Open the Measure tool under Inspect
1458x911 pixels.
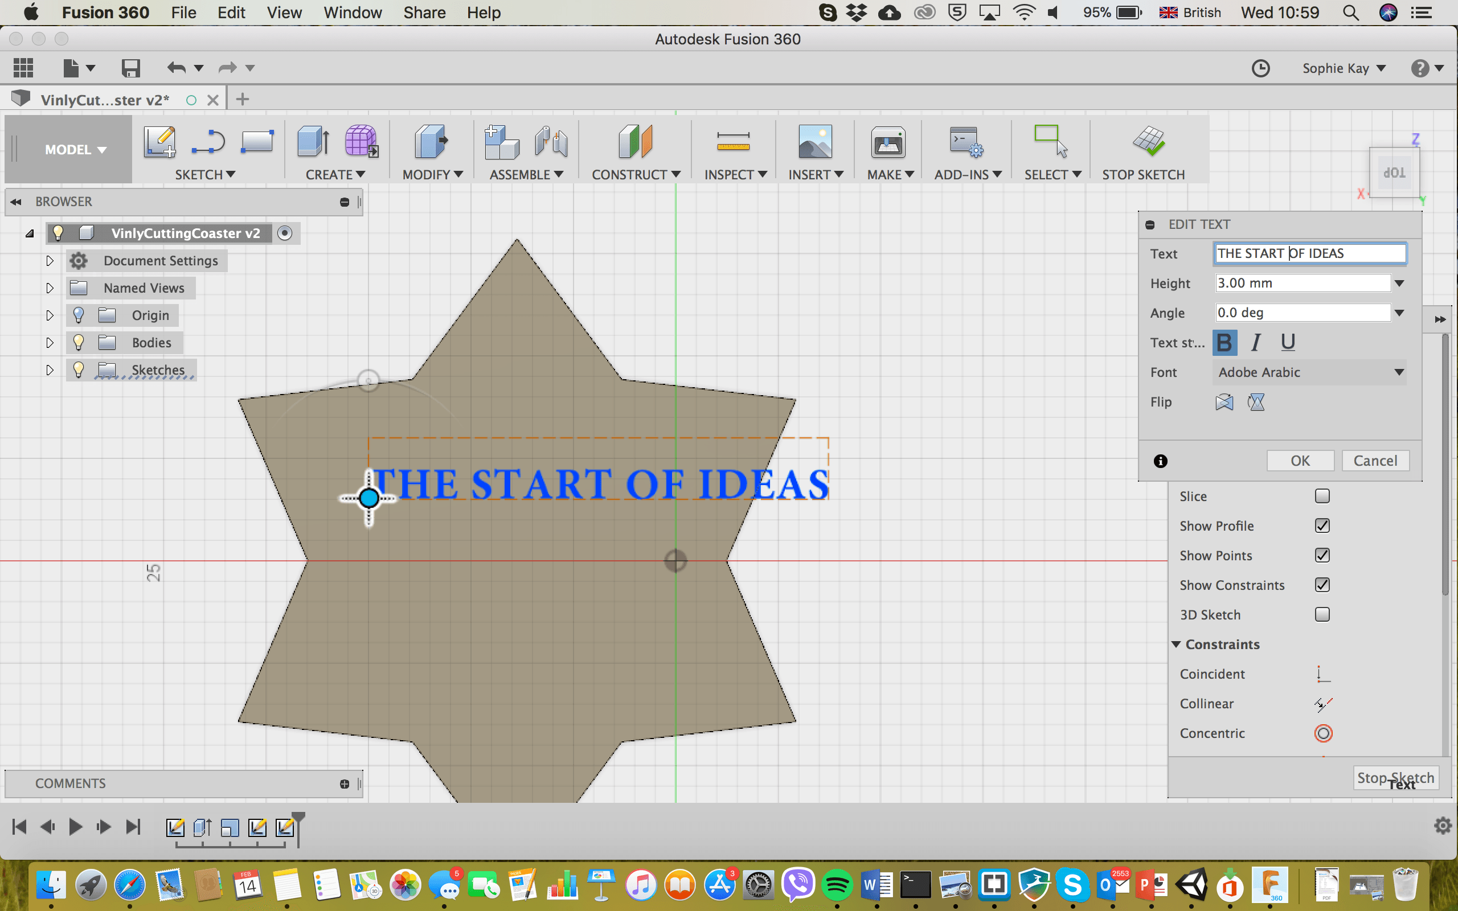coord(732,142)
